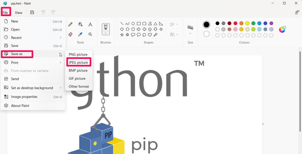
Task: Open Image properties
Action: click(x=33, y=97)
